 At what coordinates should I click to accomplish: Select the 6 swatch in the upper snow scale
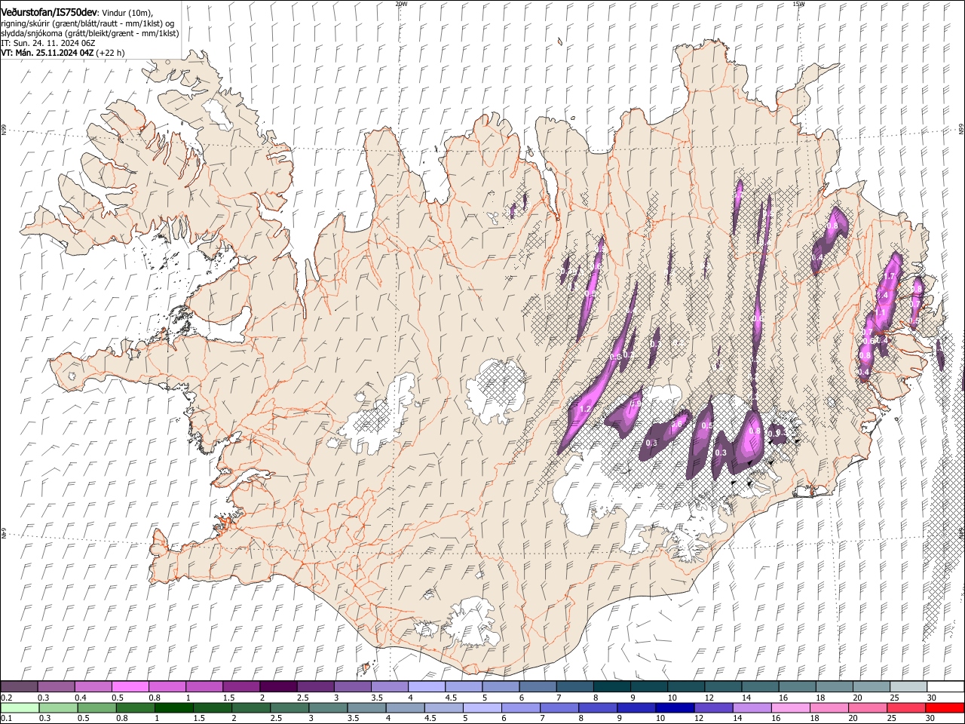(538, 686)
